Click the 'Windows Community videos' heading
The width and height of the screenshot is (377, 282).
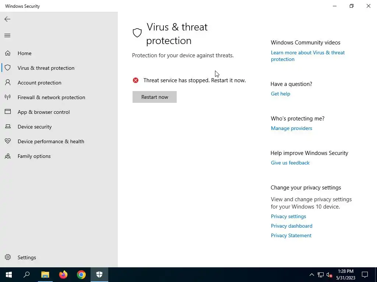pos(306,43)
